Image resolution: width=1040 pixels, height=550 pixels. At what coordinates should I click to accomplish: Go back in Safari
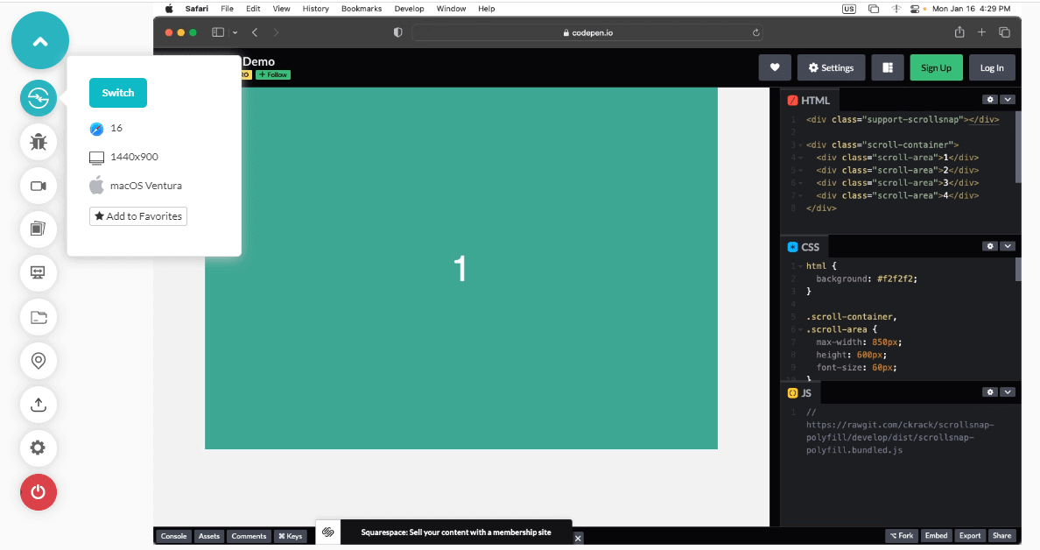pos(255,32)
